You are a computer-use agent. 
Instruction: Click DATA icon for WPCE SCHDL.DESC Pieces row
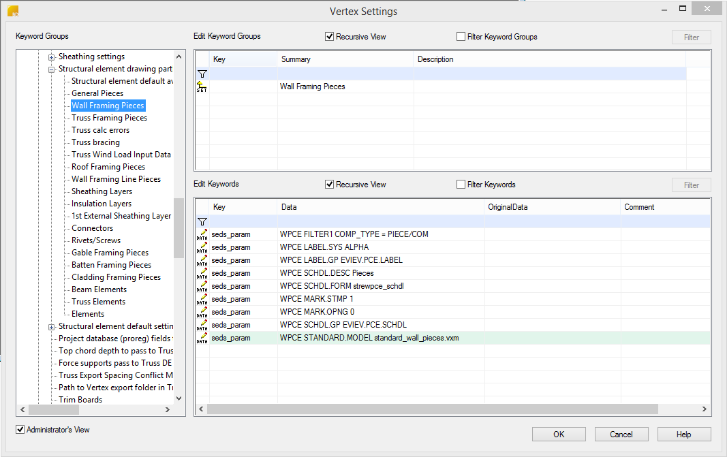coord(202,273)
